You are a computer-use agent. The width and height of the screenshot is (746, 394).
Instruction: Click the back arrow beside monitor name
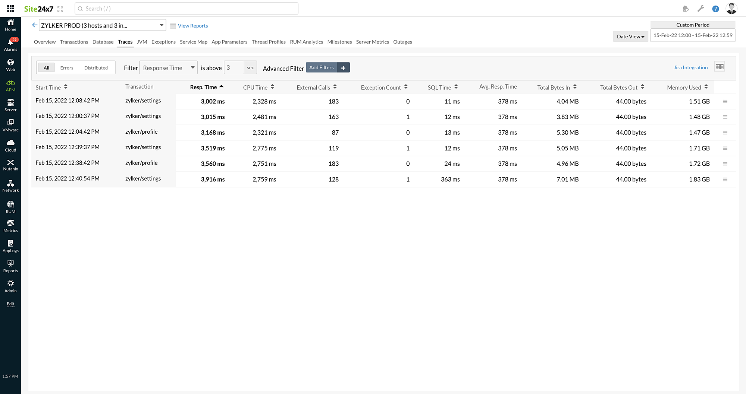35,25
